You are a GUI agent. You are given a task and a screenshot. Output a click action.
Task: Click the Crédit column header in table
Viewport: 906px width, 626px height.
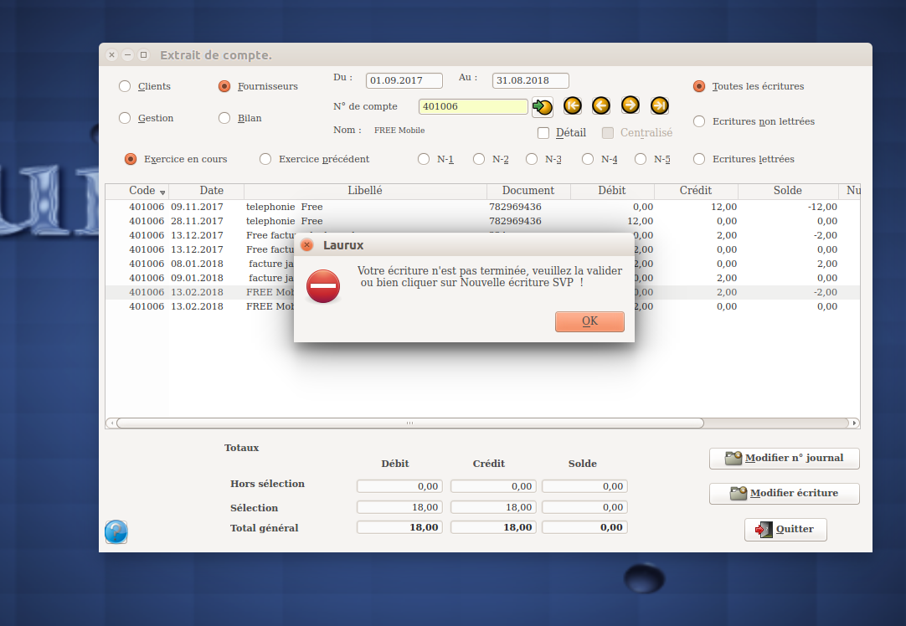(x=696, y=191)
